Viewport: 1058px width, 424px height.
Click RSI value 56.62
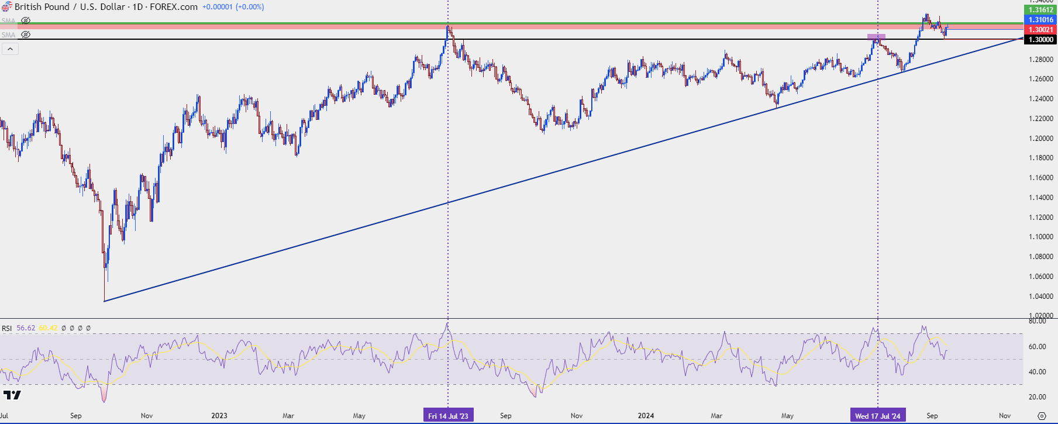[x=26, y=328]
